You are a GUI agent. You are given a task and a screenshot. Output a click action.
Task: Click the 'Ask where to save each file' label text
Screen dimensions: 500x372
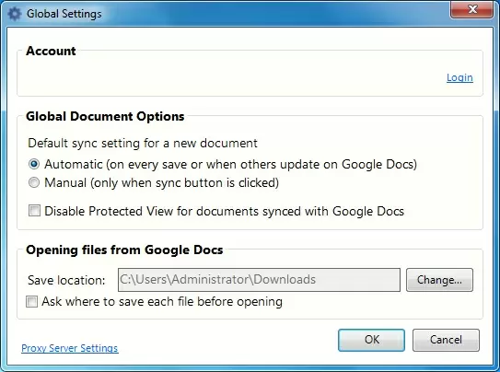pos(162,301)
